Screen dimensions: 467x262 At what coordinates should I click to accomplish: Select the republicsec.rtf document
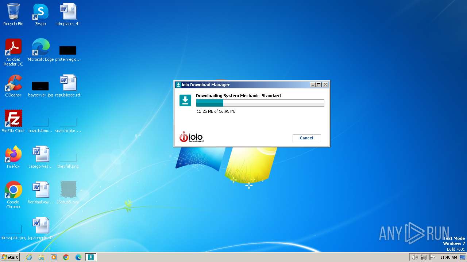pos(68,86)
